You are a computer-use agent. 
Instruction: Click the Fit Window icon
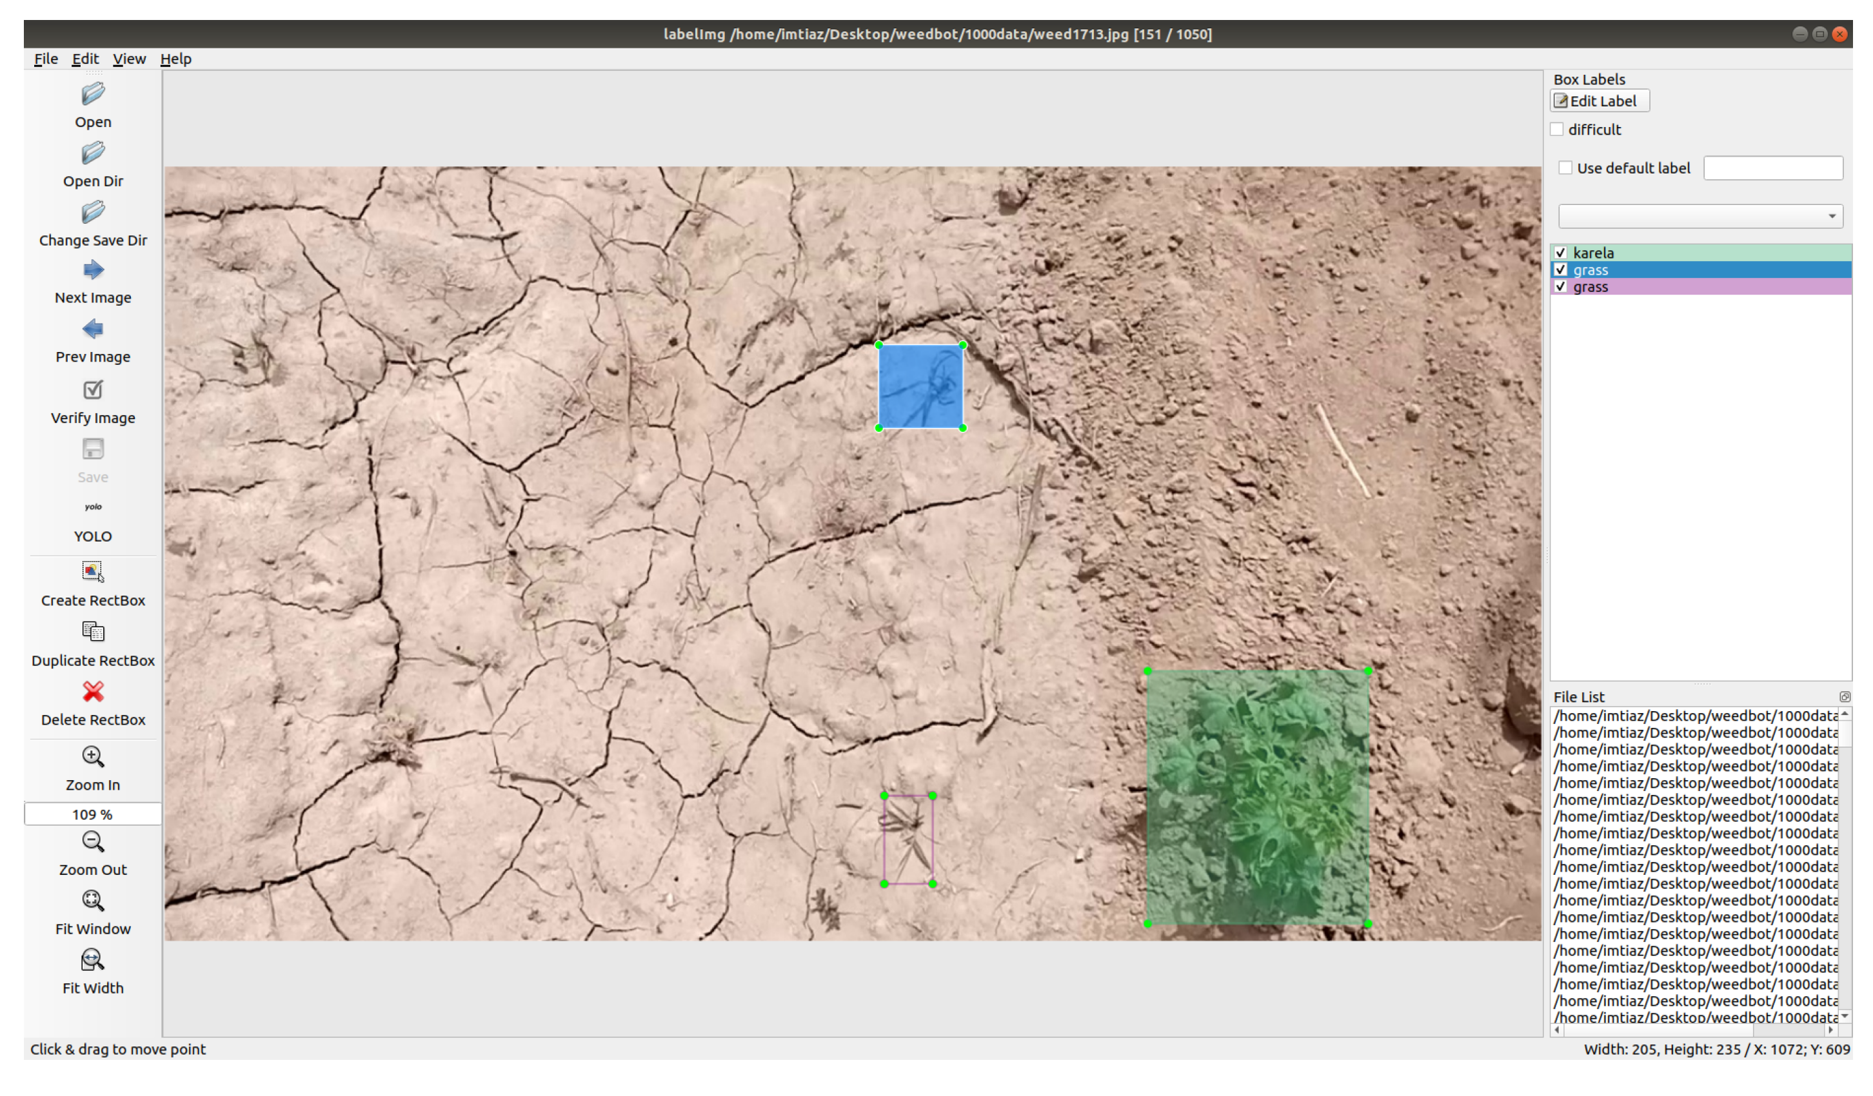click(93, 901)
